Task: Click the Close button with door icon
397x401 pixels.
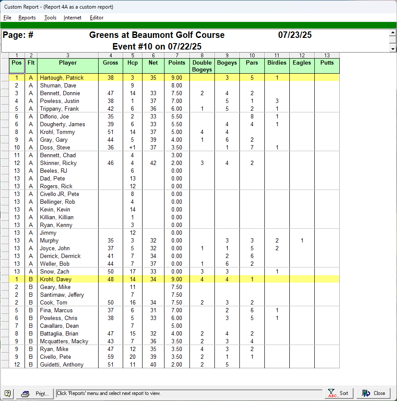Action: (373, 393)
